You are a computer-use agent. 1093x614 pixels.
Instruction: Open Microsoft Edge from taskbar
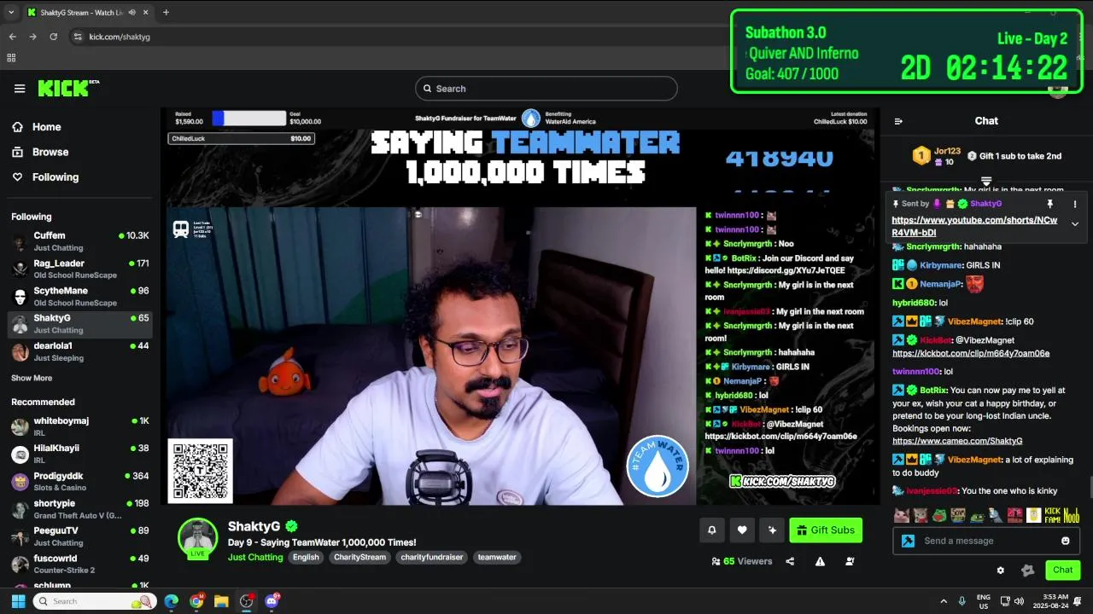(171, 601)
